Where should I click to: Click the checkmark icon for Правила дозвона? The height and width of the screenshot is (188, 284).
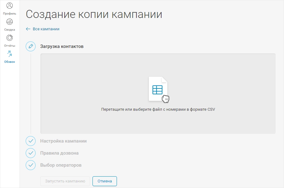31,153
